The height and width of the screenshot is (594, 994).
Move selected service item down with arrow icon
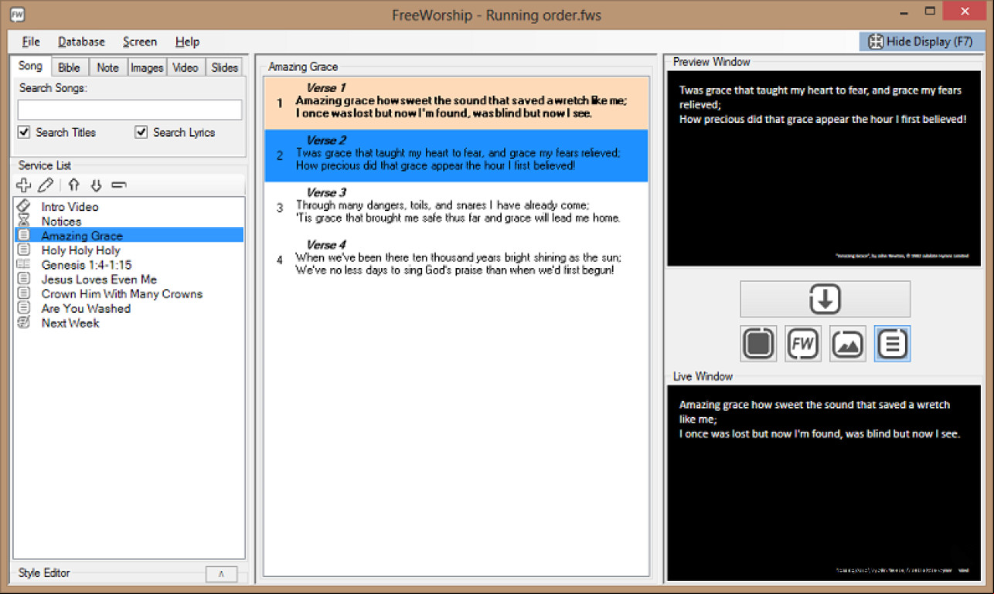pyautogui.click(x=96, y=185)
